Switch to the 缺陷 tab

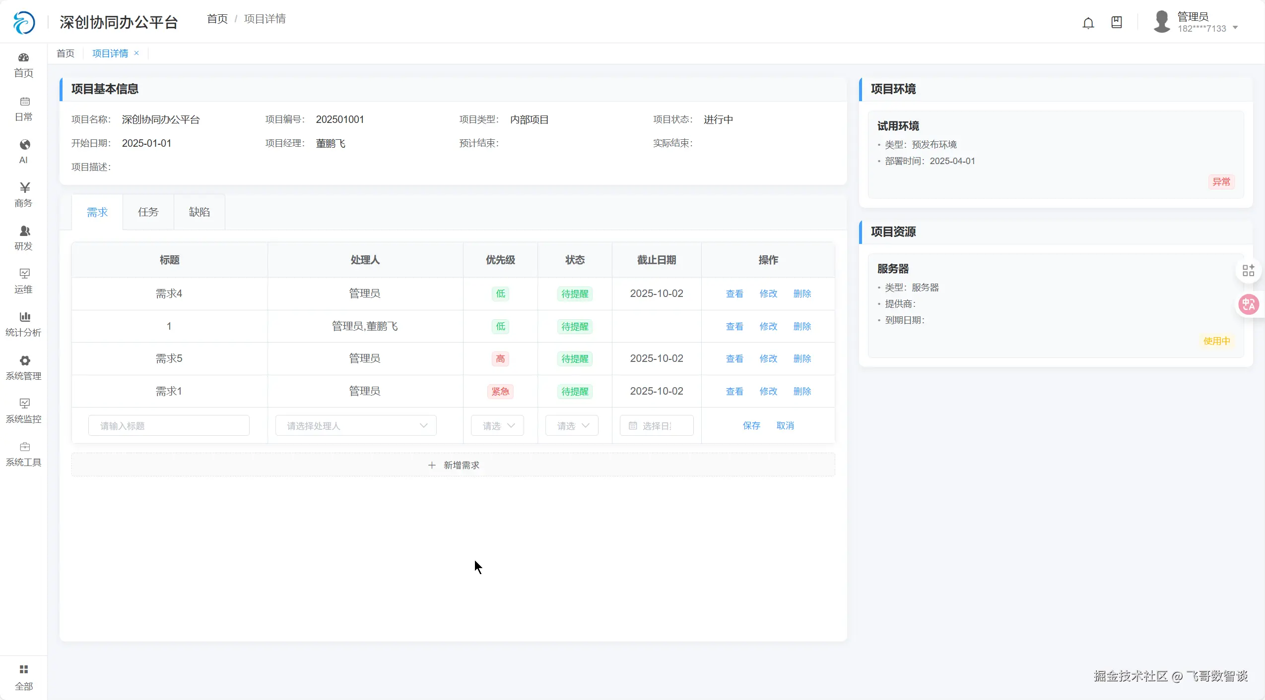pos(200,212)
